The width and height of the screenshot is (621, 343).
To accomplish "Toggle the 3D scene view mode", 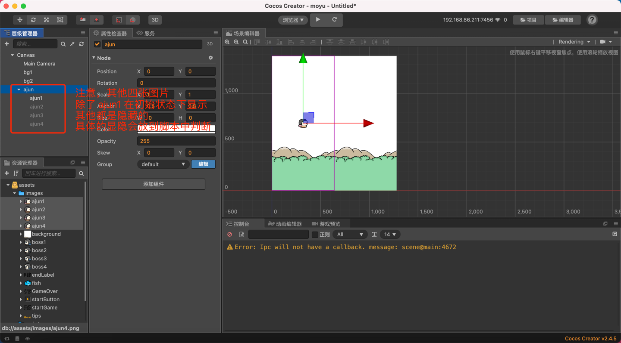I will tap(155, 20).
